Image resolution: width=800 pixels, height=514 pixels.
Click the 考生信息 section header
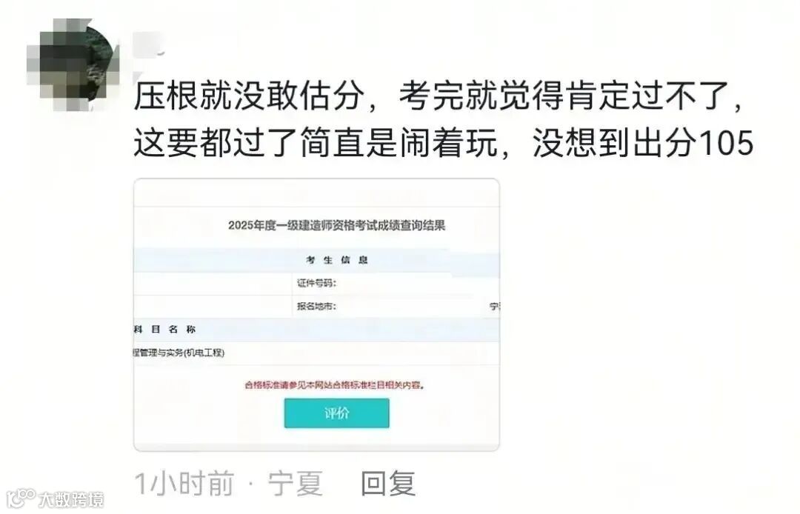click(337, 260)
